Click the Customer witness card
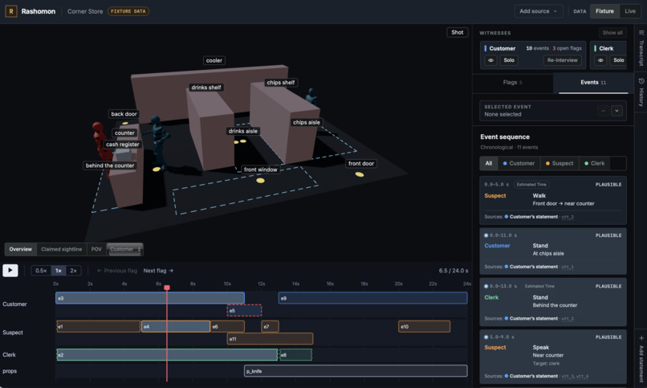Screen dimensions: 647x388 (533, 55)
